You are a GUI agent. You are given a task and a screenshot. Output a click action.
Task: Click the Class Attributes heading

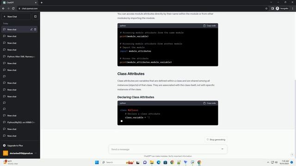(x=131, y=74)
